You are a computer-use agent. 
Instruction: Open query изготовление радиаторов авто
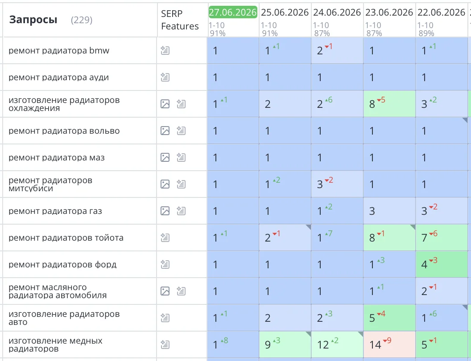(x=64, y=318)
